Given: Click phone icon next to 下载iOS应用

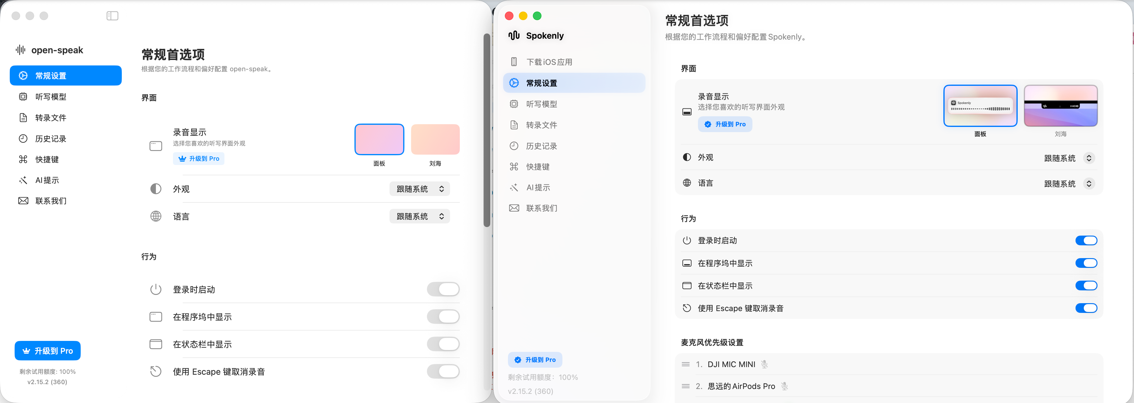Looking at the screenshot, I should pyautogui.click(x=514, y=61).
